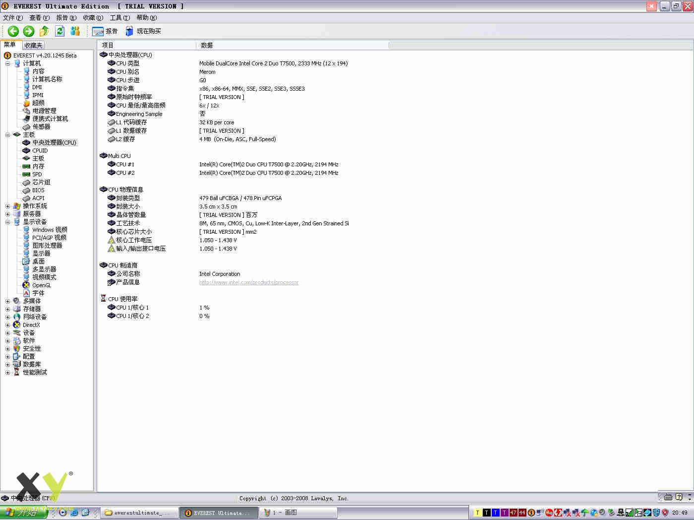Click the users icon in toolbar
The image size is (694, 520).
[x=75, y=31]
